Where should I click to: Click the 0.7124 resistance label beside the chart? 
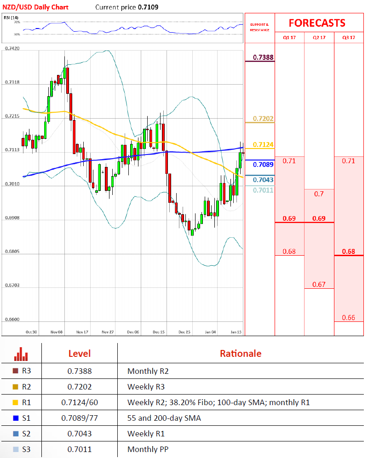click(x=263, y=144)
